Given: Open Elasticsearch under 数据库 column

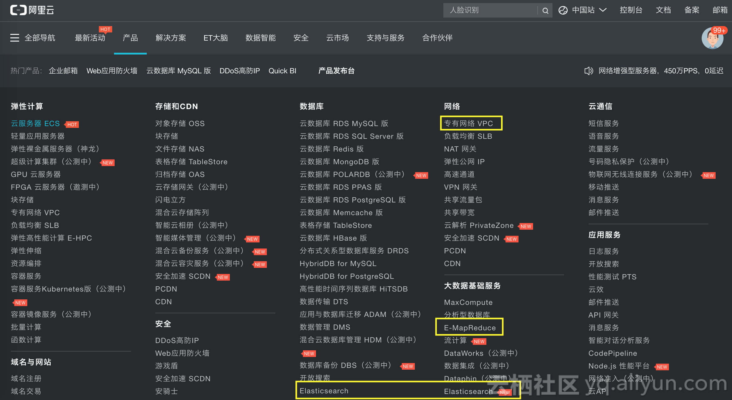Looking at the screenshot, I should tap(324, 391).
